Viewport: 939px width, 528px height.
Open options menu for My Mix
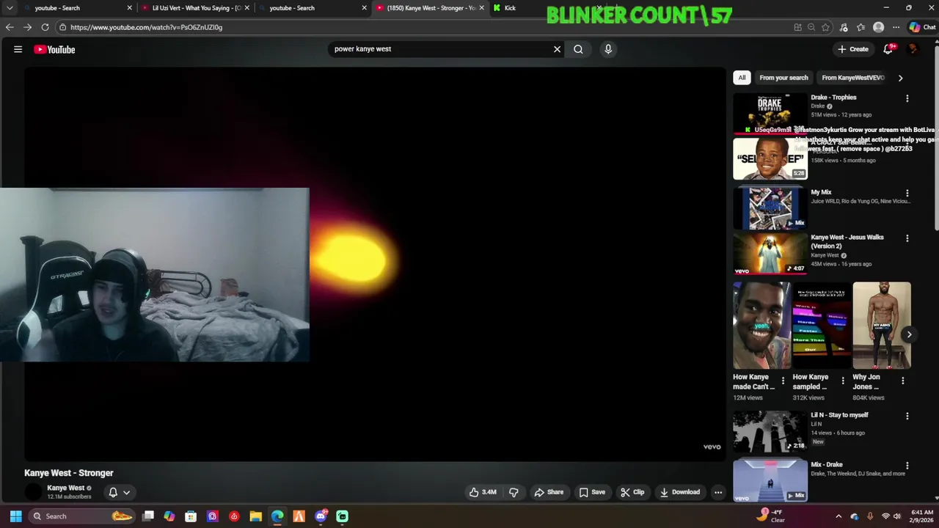click(x=907, y=193)
